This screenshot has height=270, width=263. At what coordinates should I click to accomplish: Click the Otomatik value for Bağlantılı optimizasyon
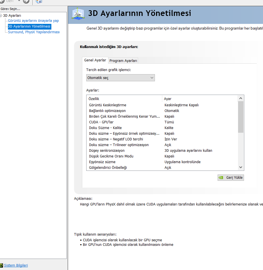[172, 111]
